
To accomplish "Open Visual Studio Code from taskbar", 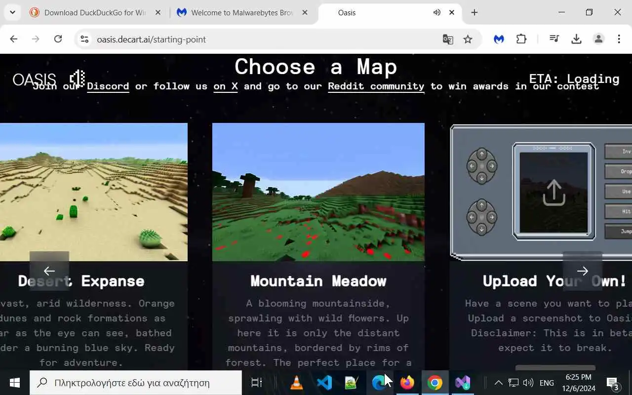I will 324,383.
